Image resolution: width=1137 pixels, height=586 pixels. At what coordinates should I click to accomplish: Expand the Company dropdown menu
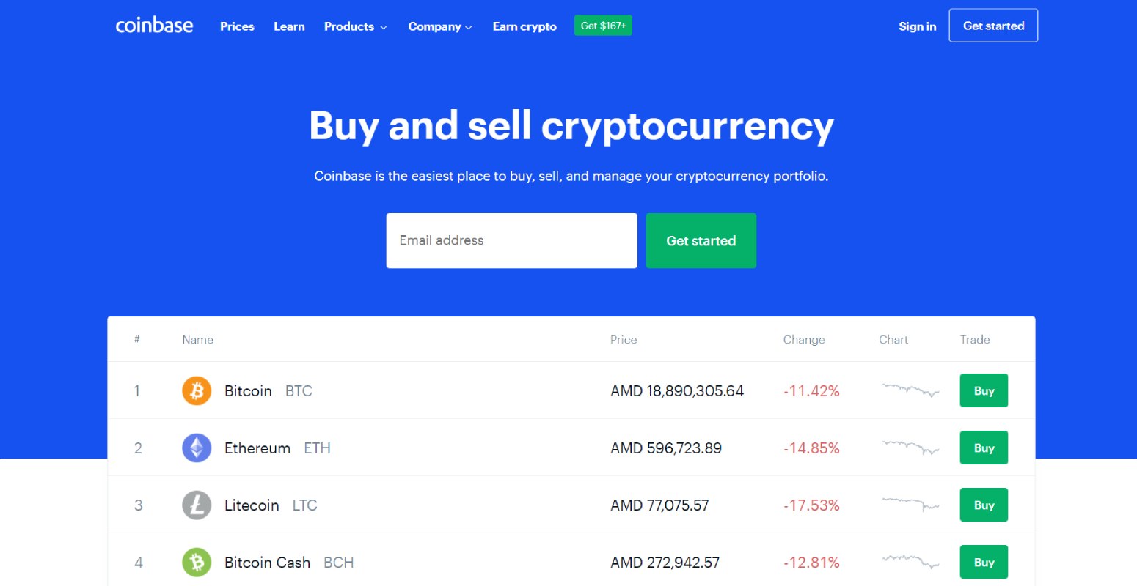(434, 26)
